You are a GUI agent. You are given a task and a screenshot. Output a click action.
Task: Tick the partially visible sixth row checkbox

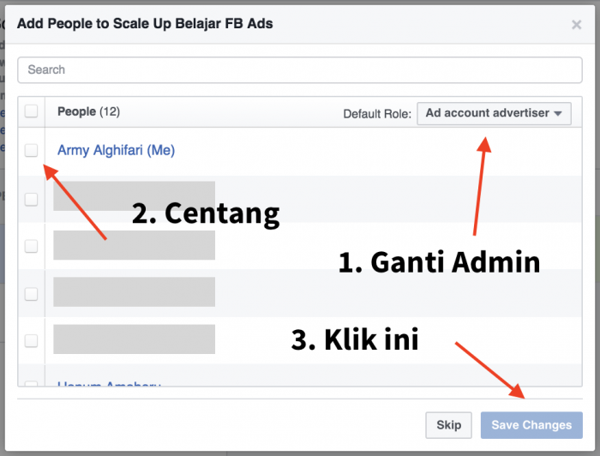tap(31, 386)
